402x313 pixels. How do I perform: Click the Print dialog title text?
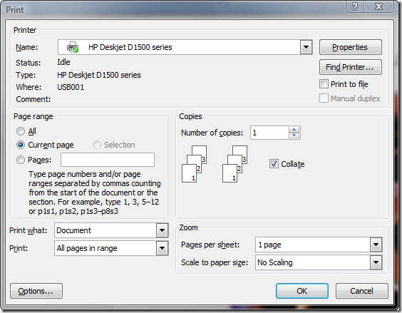tap(15, 10)
